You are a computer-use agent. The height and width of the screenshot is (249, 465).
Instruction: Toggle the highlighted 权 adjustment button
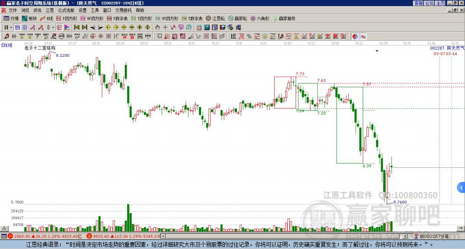coord(59,27)
